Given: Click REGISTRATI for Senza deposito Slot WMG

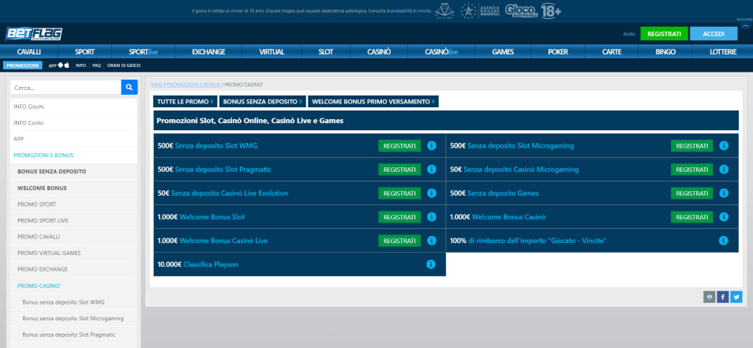Looking at the screenshot, I should point(399,145).
